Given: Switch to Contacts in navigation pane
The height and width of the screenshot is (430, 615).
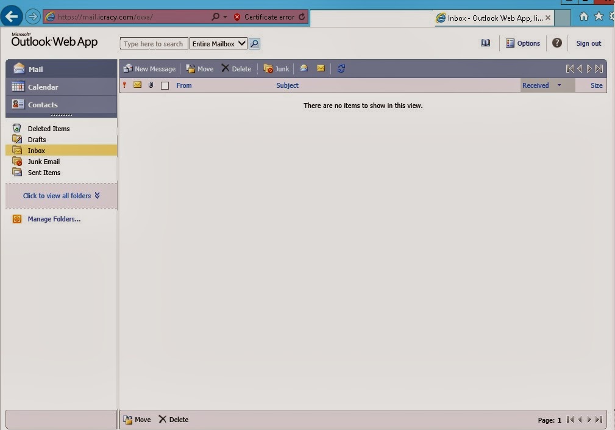Looking at the screenshot, I should pos(61,104).
